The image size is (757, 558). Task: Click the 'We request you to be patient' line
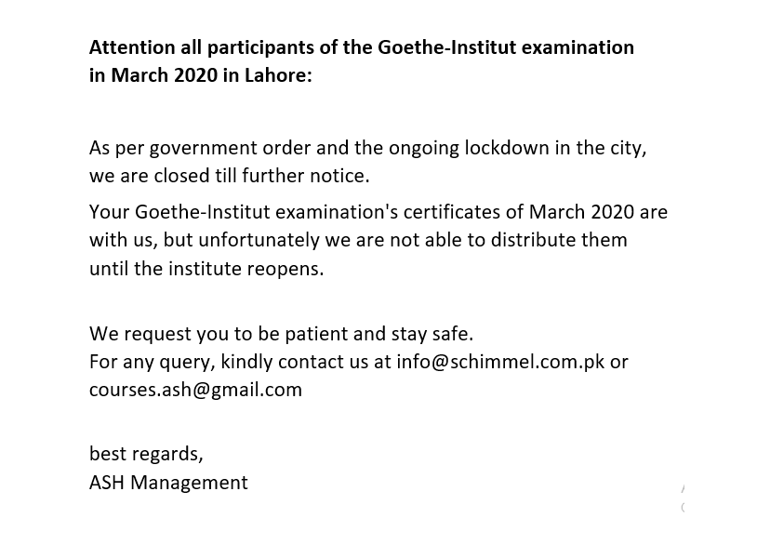click(232, 333)
